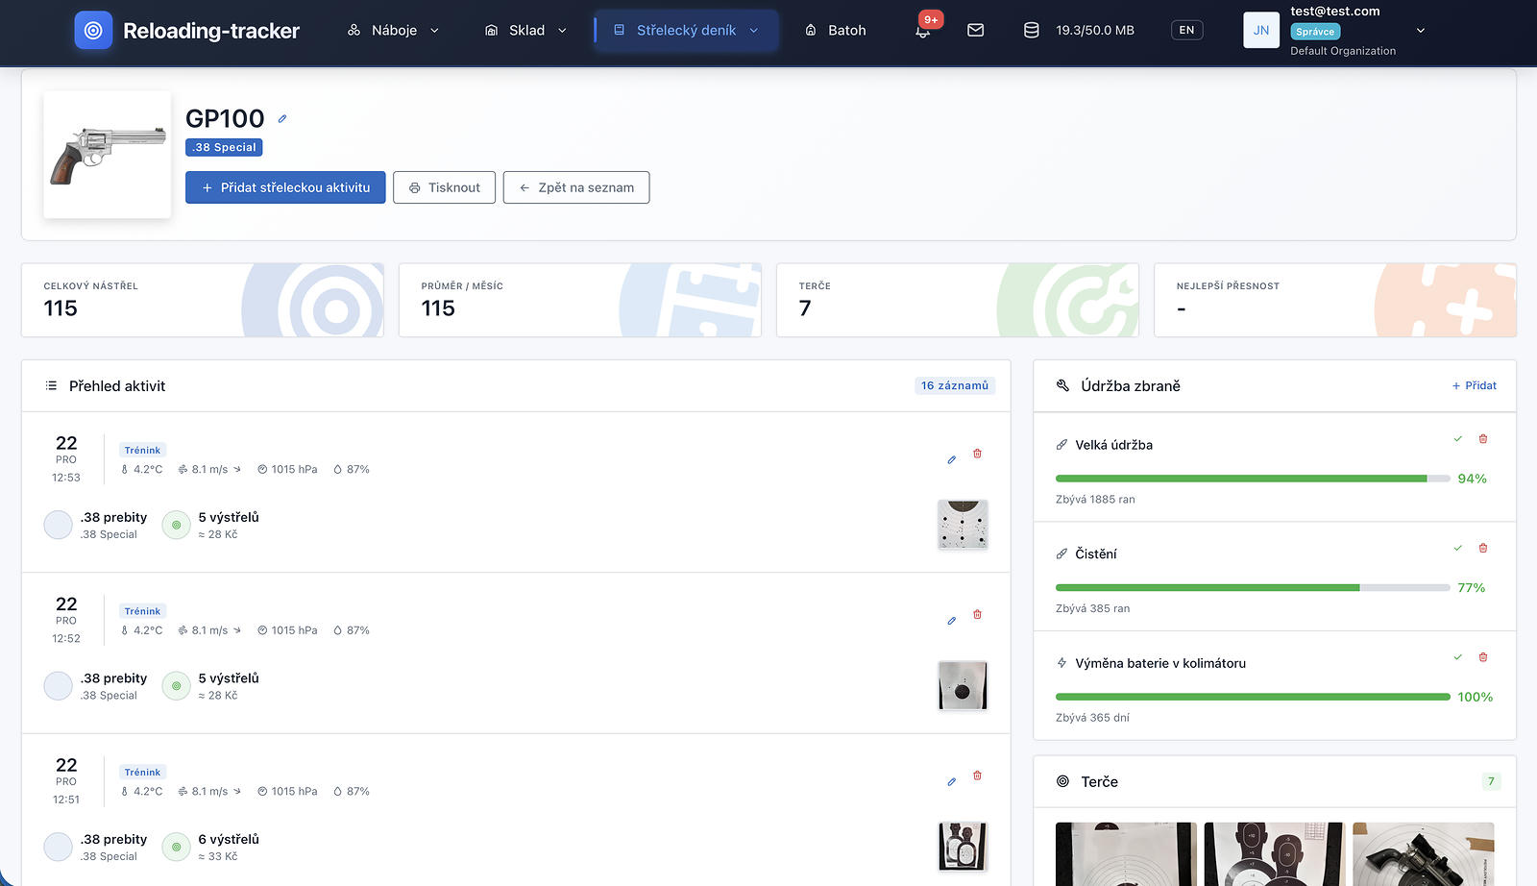Click Přidat střeleckou aktivitu button
Image resolution: width=1537 pixels, height=886 pixels.
285,187
